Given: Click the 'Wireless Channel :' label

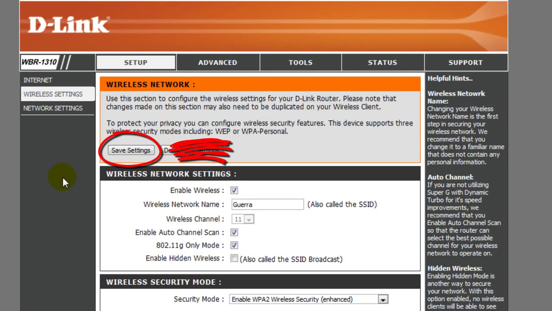Looking at the screenshot, I should (195, 219).
